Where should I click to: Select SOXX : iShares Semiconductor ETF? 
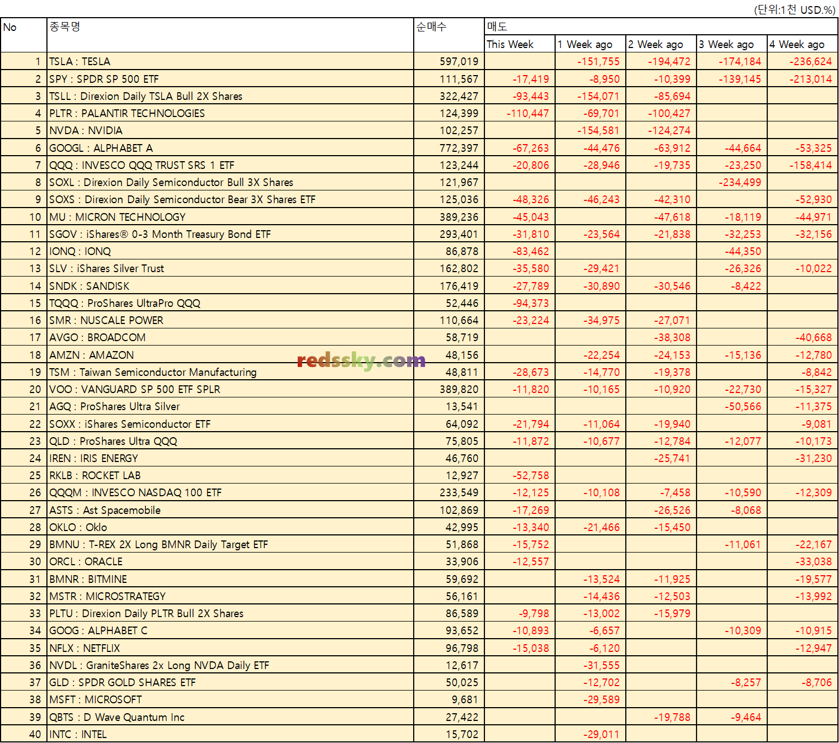pos(130,424)
